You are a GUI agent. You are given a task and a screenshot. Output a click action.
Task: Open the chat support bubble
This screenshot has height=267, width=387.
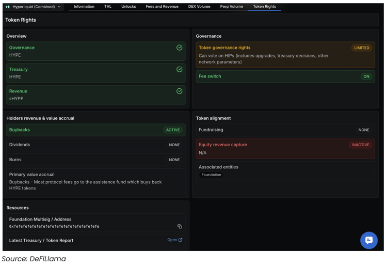point(369,240)
